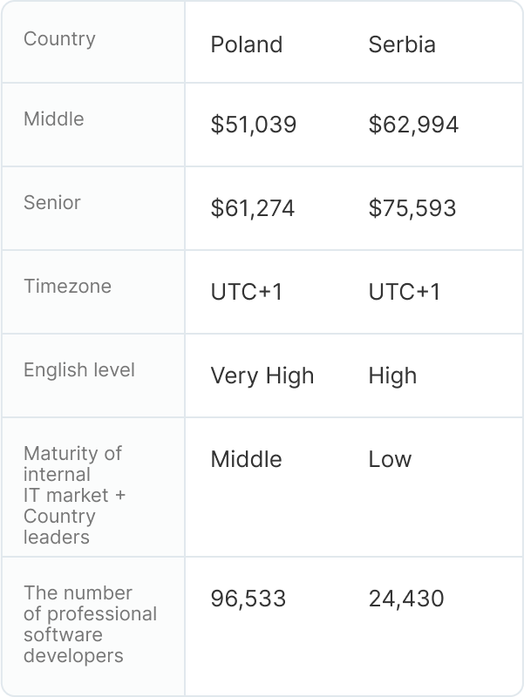Screen dimensions: 524x697
Task: Select the Senior row label
Action: [52, 203]
